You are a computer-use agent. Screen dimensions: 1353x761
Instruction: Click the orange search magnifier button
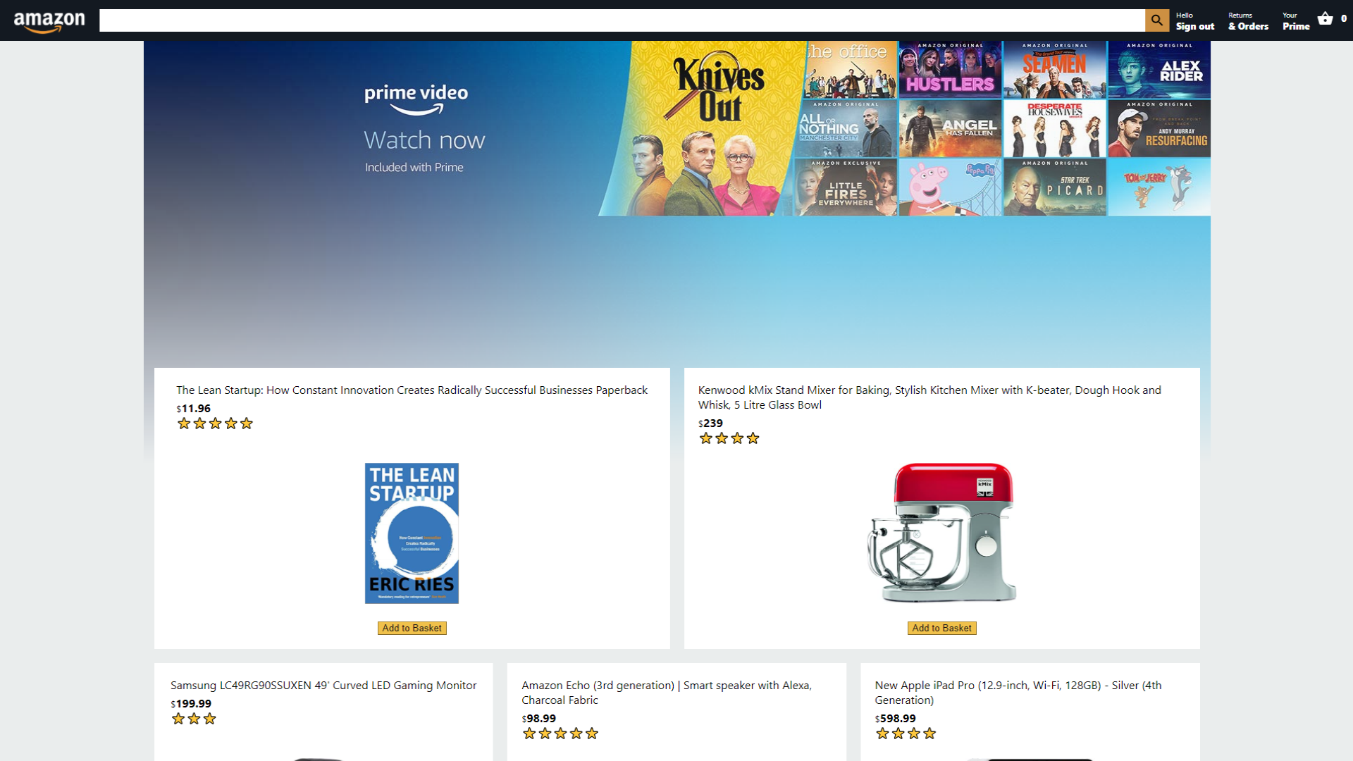coord(1156,20)
